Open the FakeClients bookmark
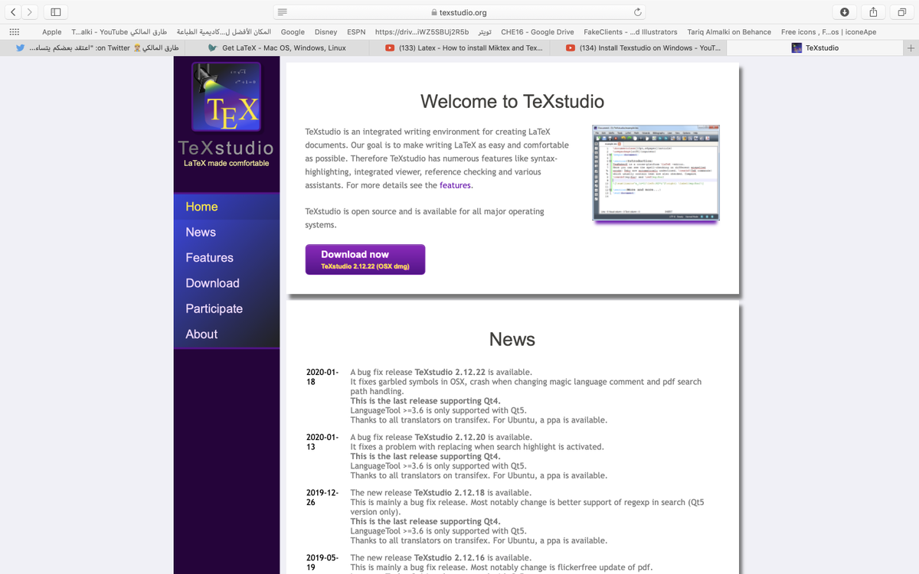The width and height of the screenshot is (919, 574). pyautogui.click(x=630, y=32)
